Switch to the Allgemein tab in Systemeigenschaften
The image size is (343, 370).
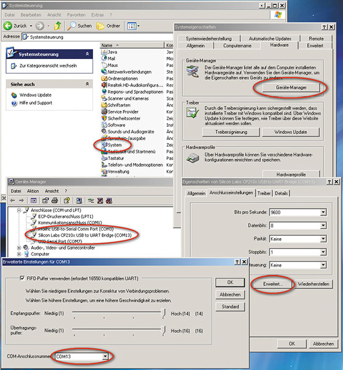click(195, 46)
